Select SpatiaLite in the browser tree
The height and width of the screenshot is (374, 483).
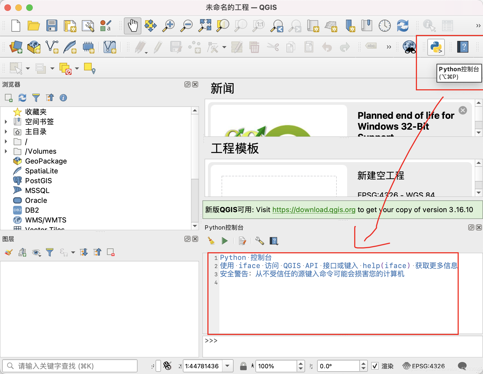click(x=41, y=171)
